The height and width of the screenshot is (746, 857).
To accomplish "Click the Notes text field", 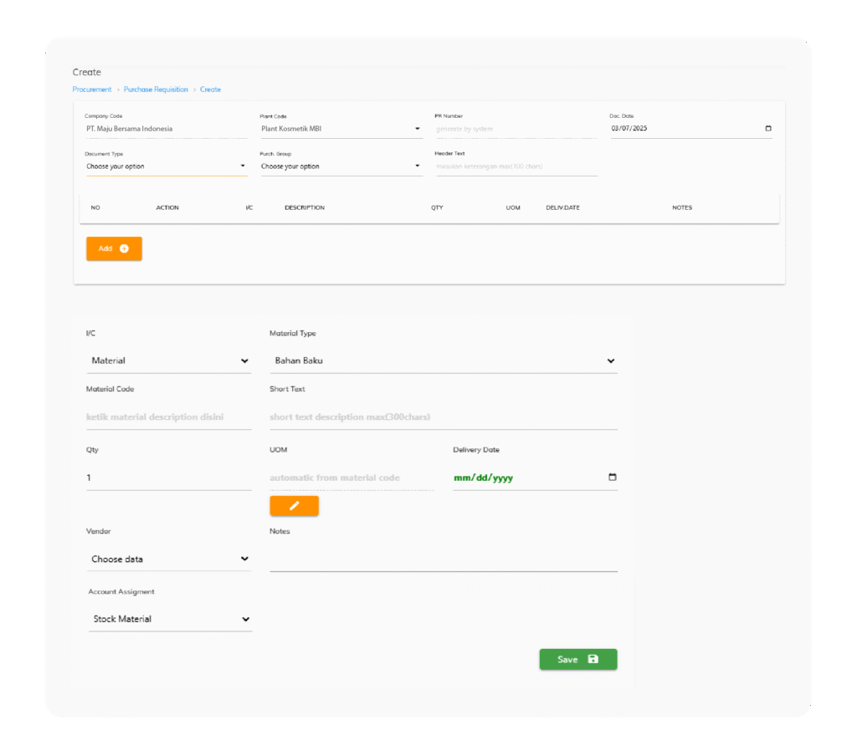I will (x=443, y=558).
